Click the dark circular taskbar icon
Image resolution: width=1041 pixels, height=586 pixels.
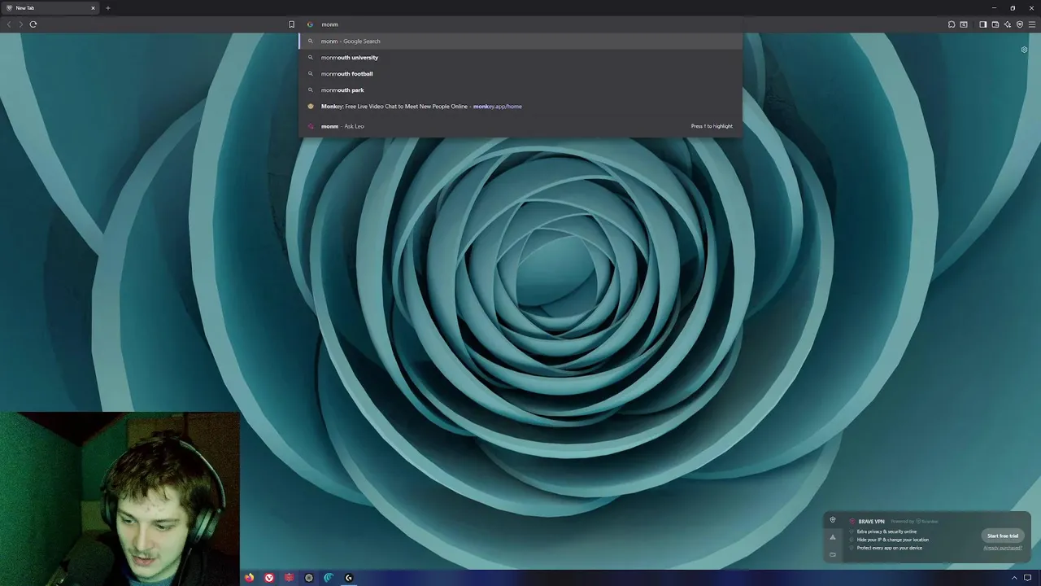(309, 578)
